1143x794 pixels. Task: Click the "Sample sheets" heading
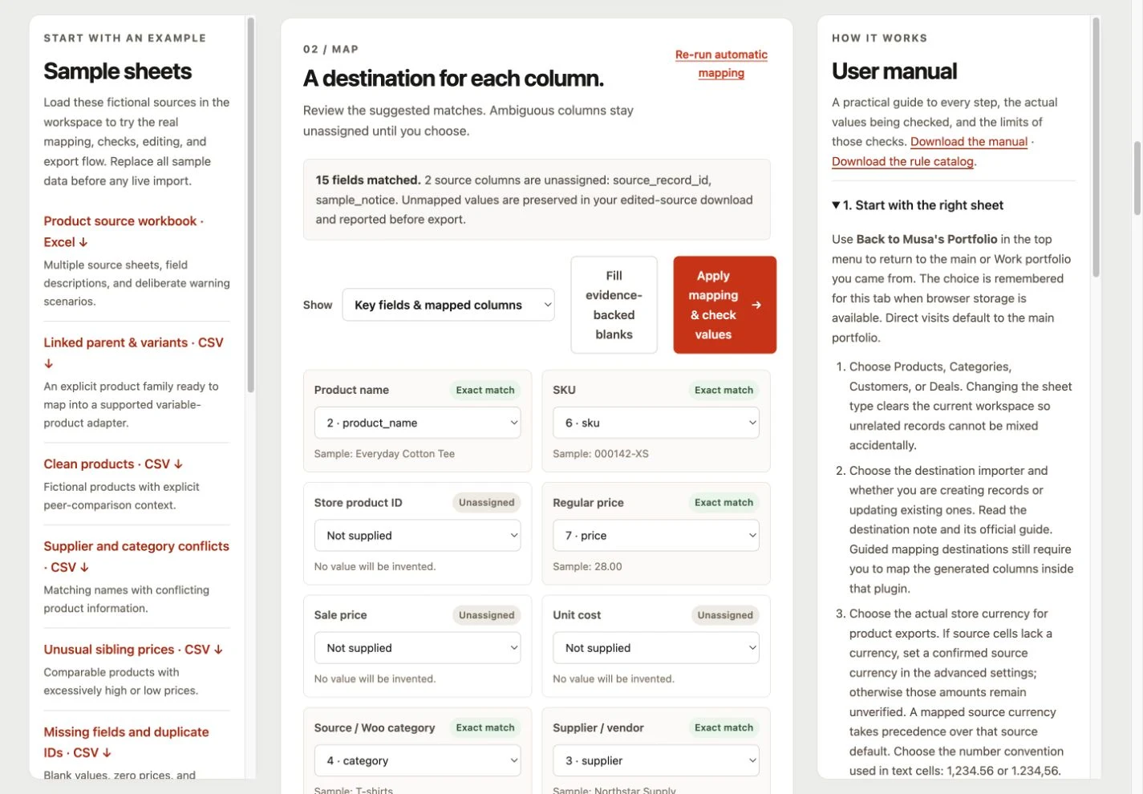(x=118, y=71)
